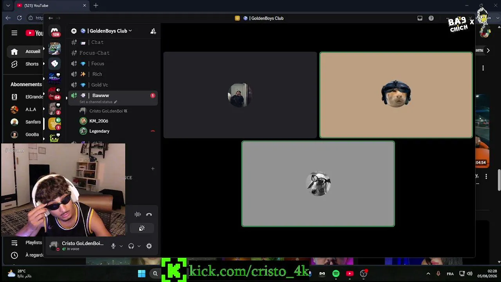The height and width of the screenshot is (282, 501).
Task: Open the white dice-logo server icon
Action: [x=54, y=63]
